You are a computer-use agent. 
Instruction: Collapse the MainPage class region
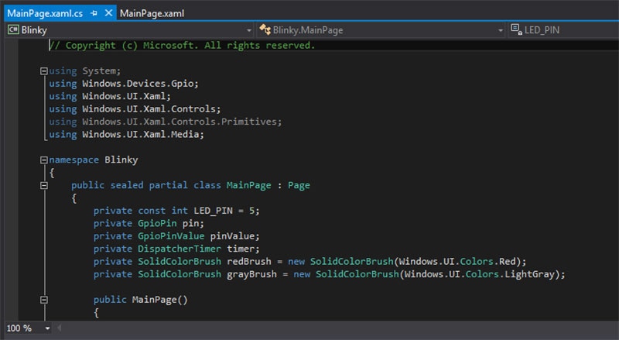43,185
